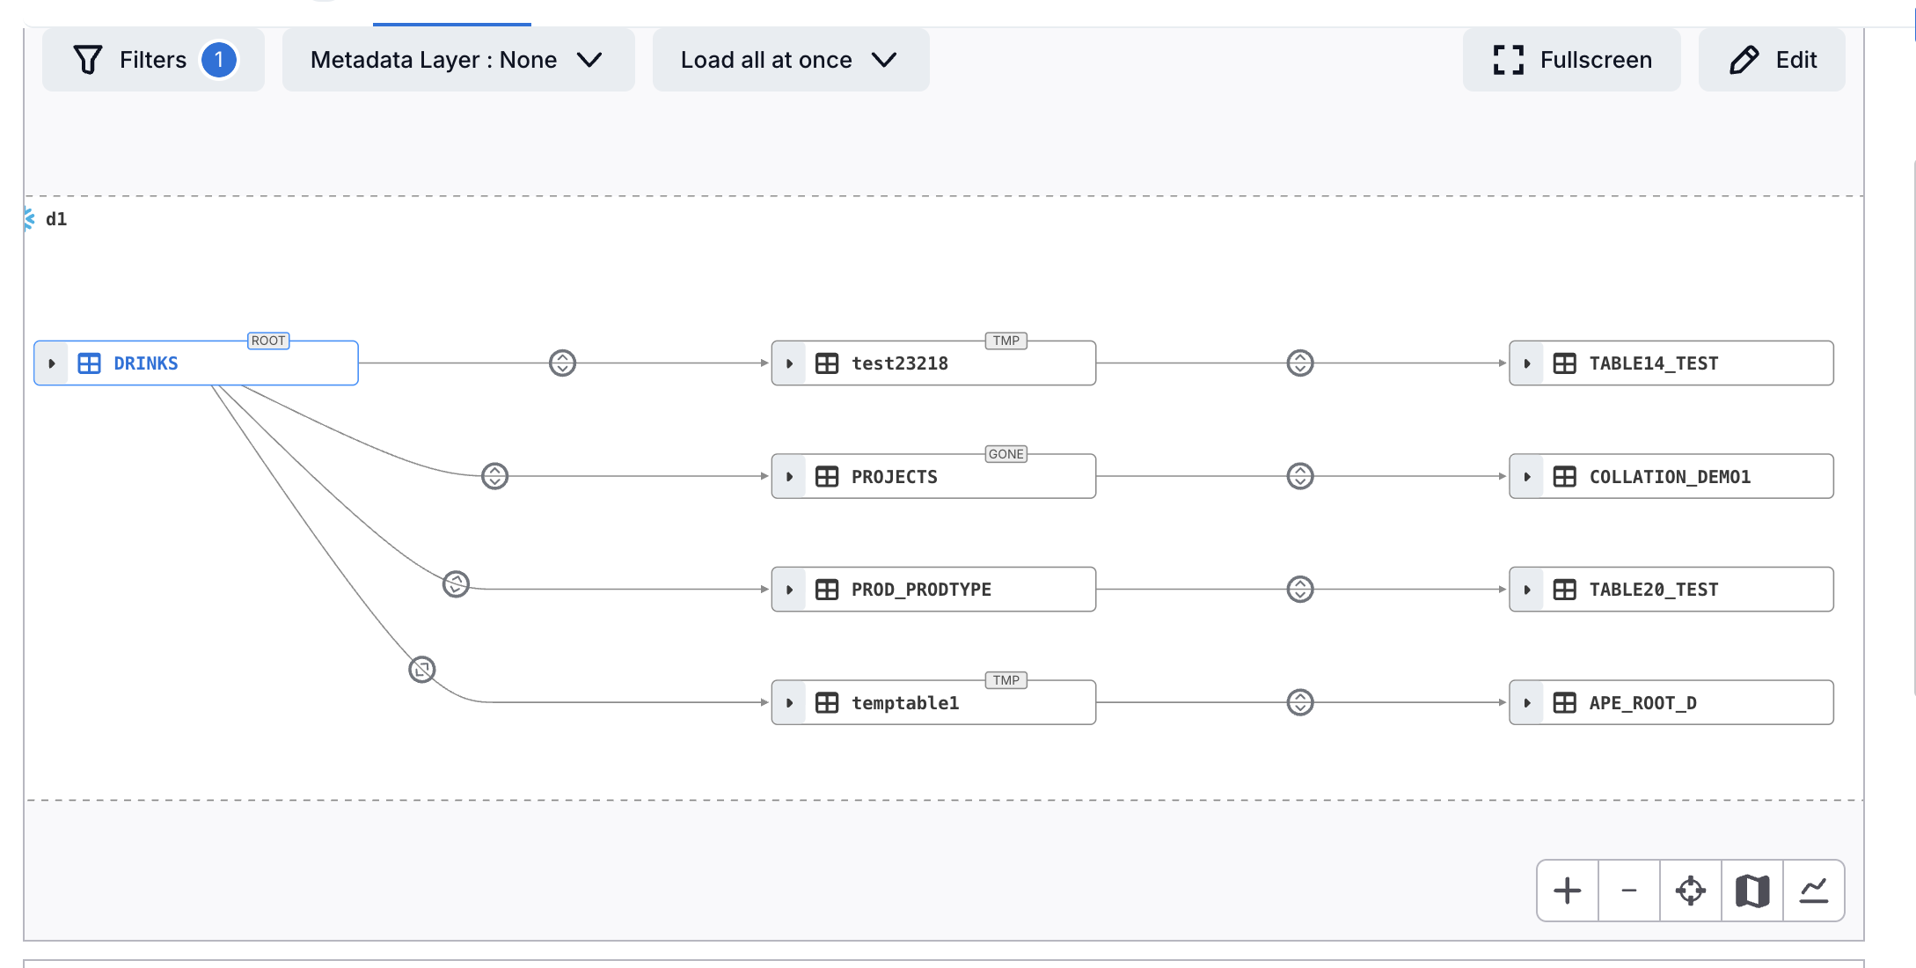Select the TABLE20_TEST table name
The height and width of the screenshot is (968, 1916).
1654,590
